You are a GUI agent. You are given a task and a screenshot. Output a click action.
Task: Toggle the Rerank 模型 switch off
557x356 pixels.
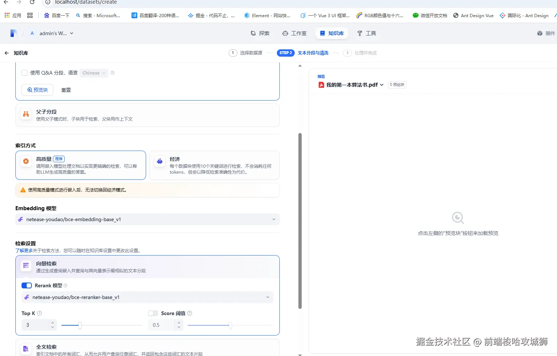pos(27,285)
